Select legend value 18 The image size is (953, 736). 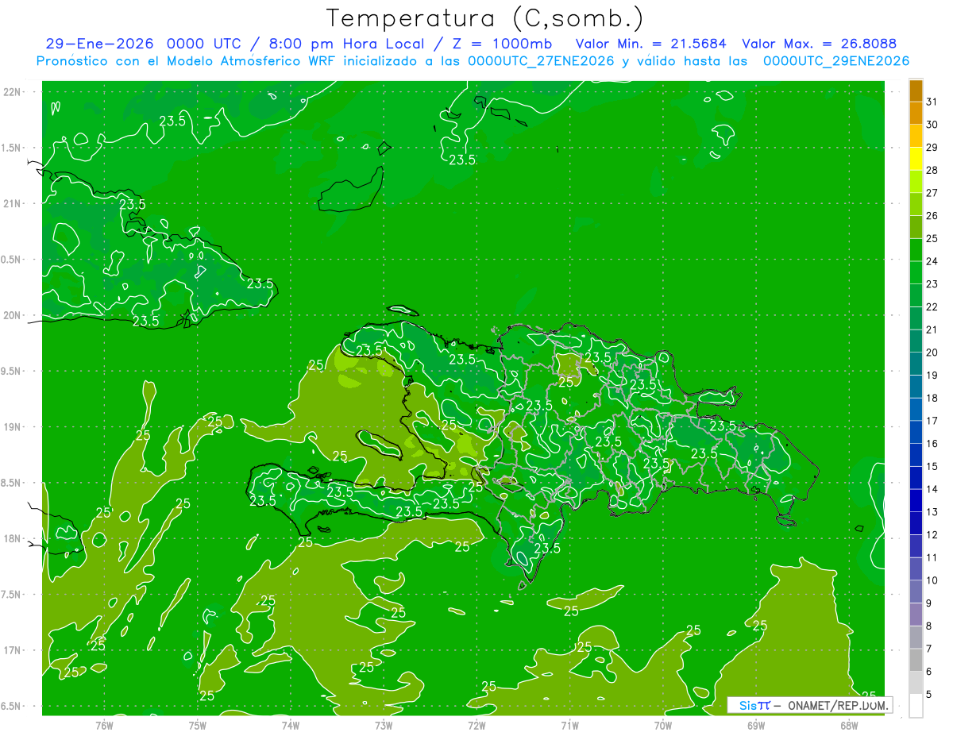pyautogui.click(x=932, y=398)
